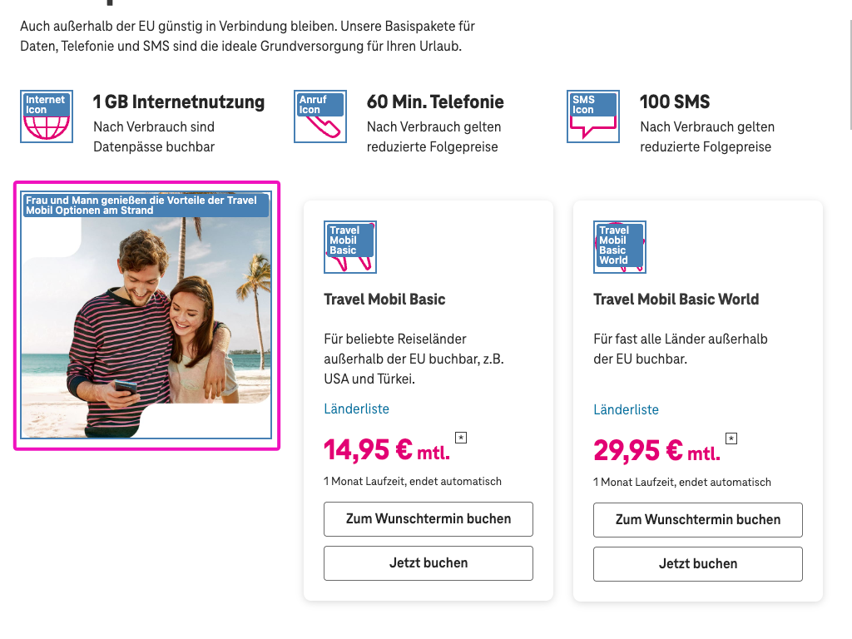This screenshot has width=852, height=639.
Task: Click the Internet usage globe icon
Action: click(x=46, y=116)
